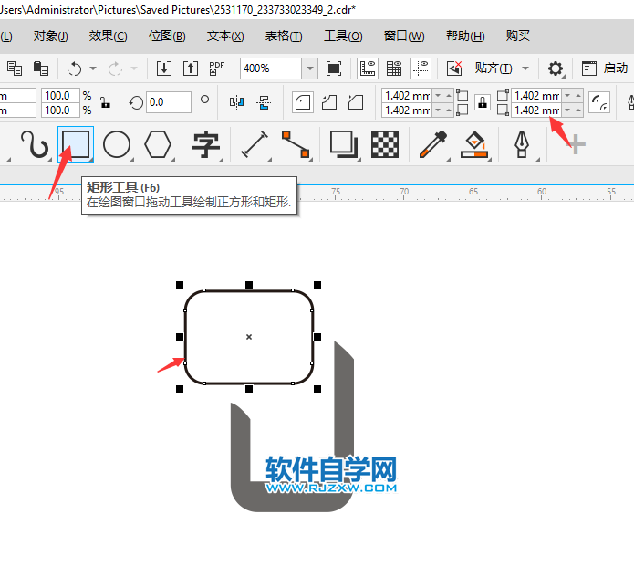Viewport: 634px width, 588px height.
Task: Click the bottom-right corner radius 1.402 mm field
Action: click(x=536, y=110)
